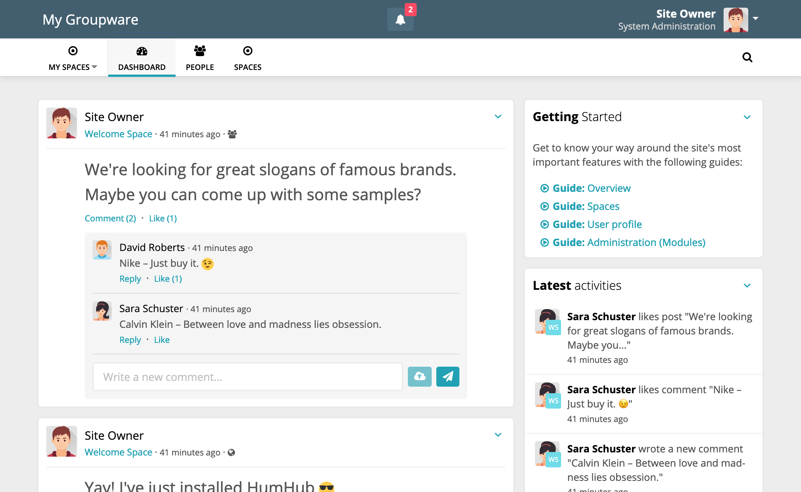
Task: Like Sara Schuster's Calvin Klein comment
Action: [x=162, y=340]
